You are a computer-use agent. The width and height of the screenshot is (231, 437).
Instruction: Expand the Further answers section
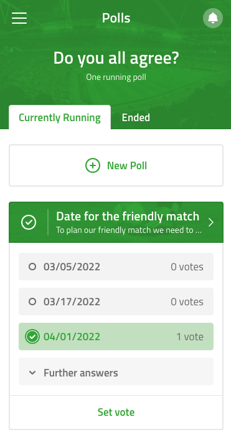[116, 371]
